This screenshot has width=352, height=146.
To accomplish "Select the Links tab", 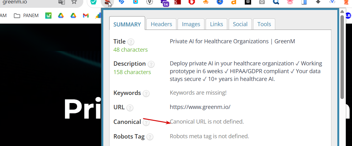I will click(217, 24).
